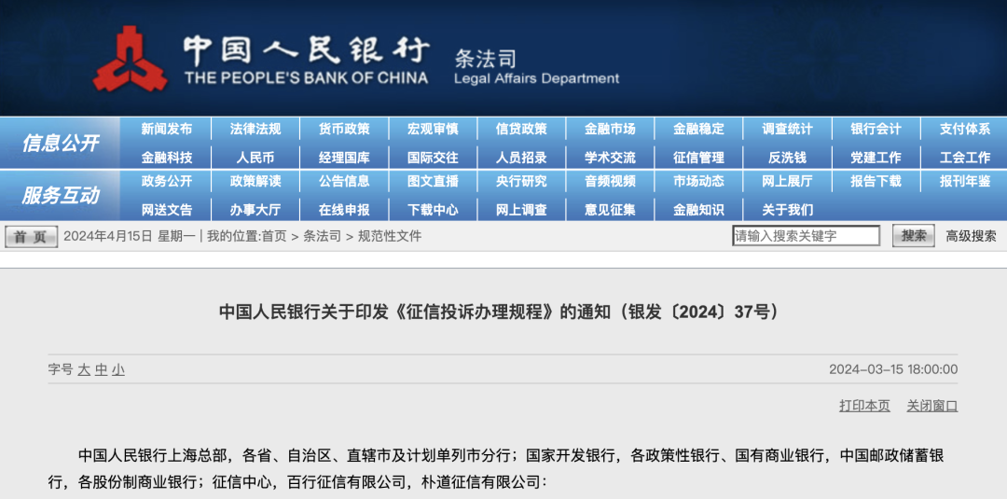Open 金融稳定 navigation link
This screenshot has width=1007, height=499.
(698, 129)
